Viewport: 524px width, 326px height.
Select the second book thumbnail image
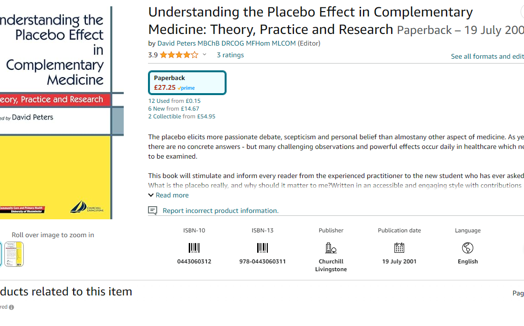click(14, 254)
